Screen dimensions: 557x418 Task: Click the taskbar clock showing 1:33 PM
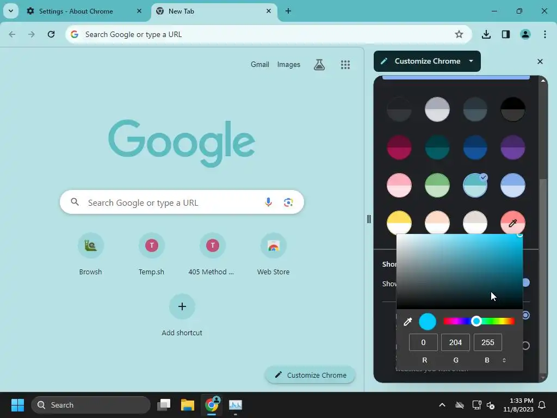click(x=518, y=405)
